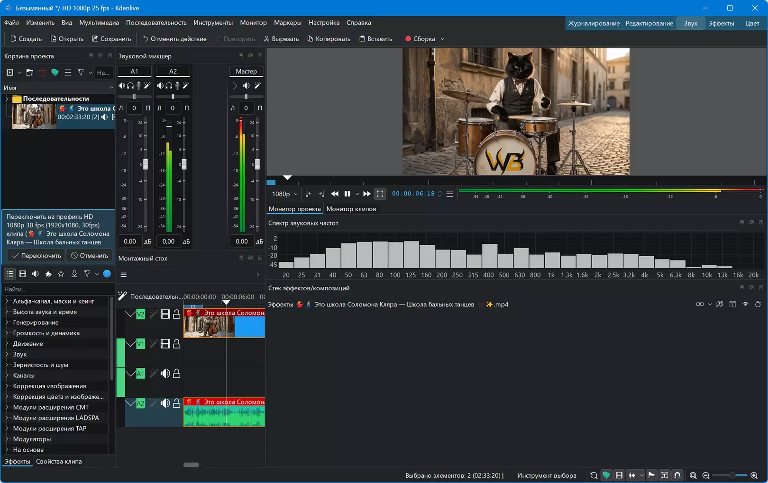Open the Сборка render dropdown arrow

[x=442, y=39]
